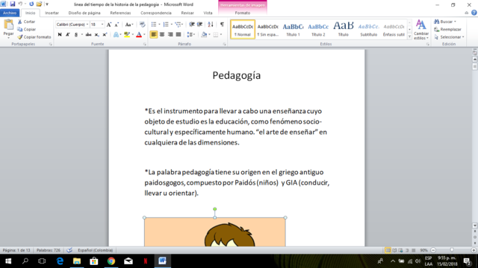Click the selected image in the document
478x268 pixels.
click(x=215, y=232)
